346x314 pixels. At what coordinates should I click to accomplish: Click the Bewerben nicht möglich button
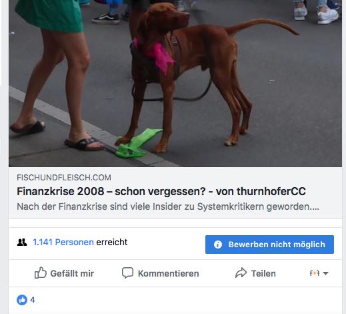pyautogui.click(x=269, y=245)
